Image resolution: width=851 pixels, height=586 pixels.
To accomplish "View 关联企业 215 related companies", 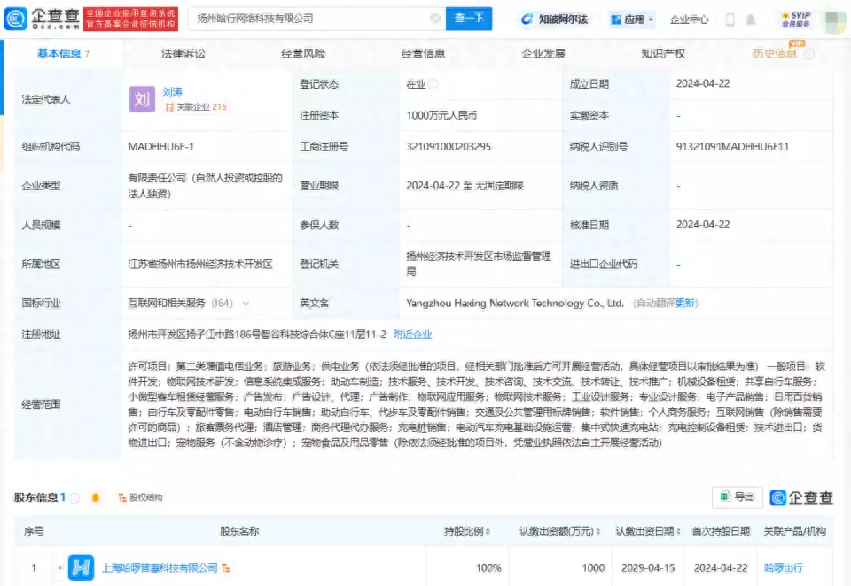I will point(196,107).
